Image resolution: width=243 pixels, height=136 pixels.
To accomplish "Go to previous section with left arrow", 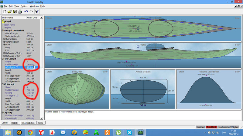I will (x=142, y=105).
